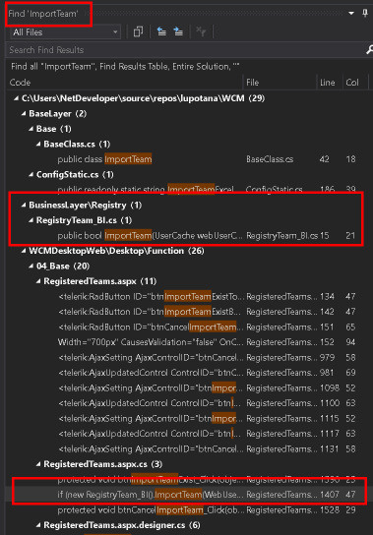The height and width of the screenshot is (535, 373).
Task: Collapse WCMDesktopWeb\Desktop\Function (26) node
Action: coord(24,251)
